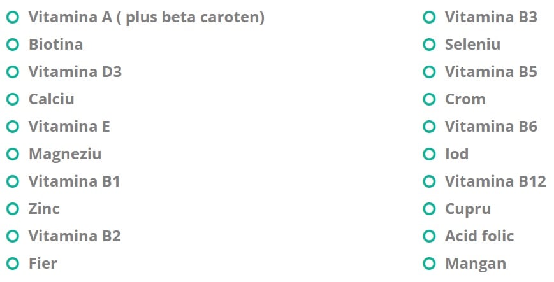The width and height of the screenshot is (554, 282).
Task: Select the circle marker next to Fier
Action: 13,264
